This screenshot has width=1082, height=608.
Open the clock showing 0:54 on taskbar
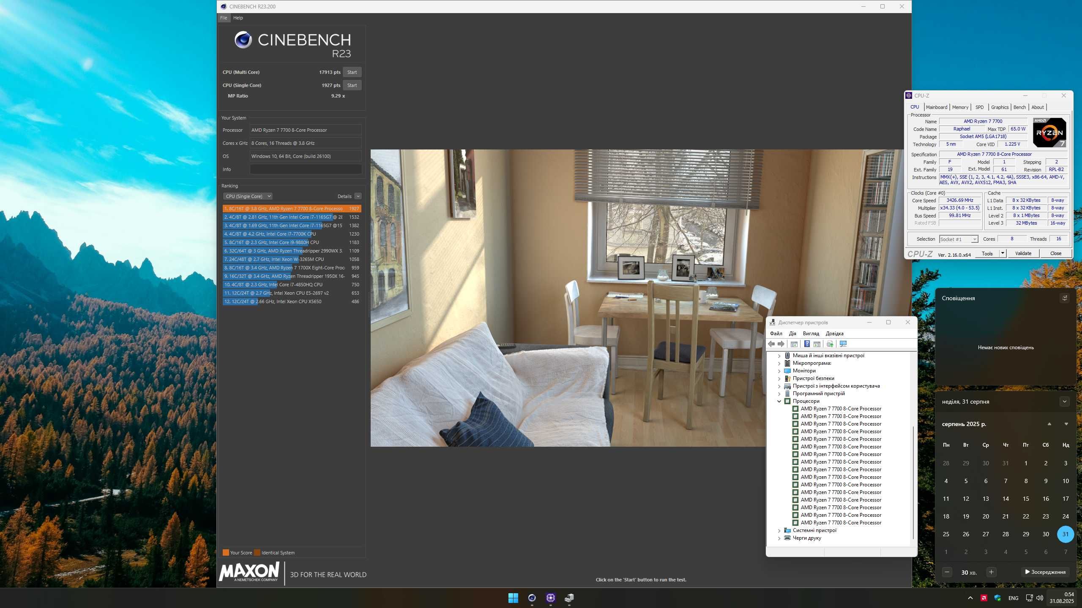1062,598
